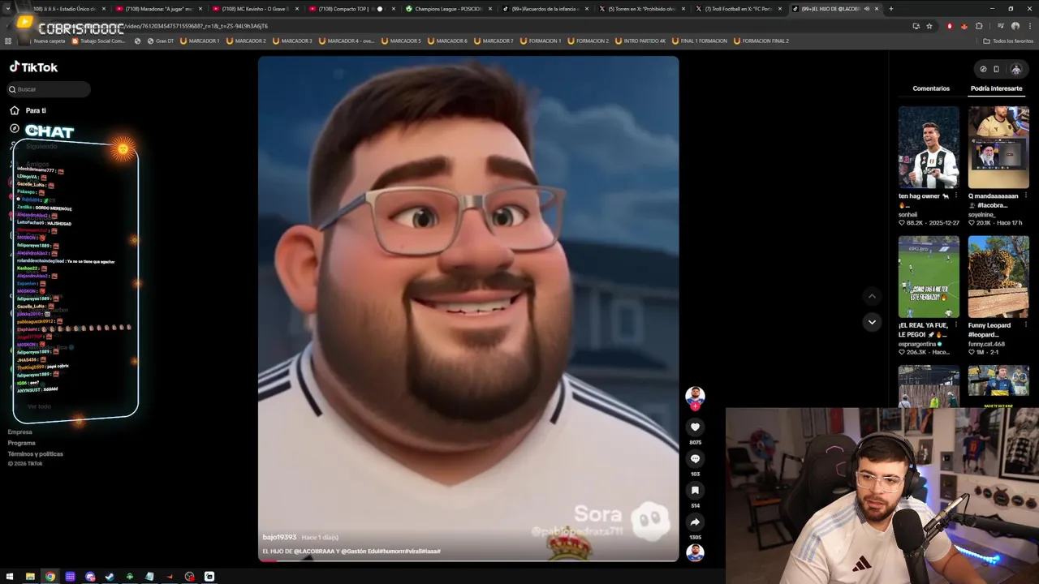Click the Chrome icon in the taskbar
Screen dimensions: 1039x584
pyautogui.click(x=50, y=577)
